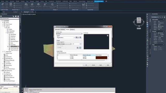
Task: Switch to the Information tab
Action: point(58,29)
